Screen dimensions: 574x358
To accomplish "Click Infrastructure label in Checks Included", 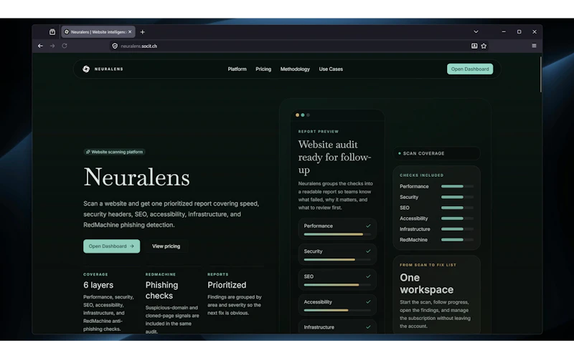I will coord(415,229).
